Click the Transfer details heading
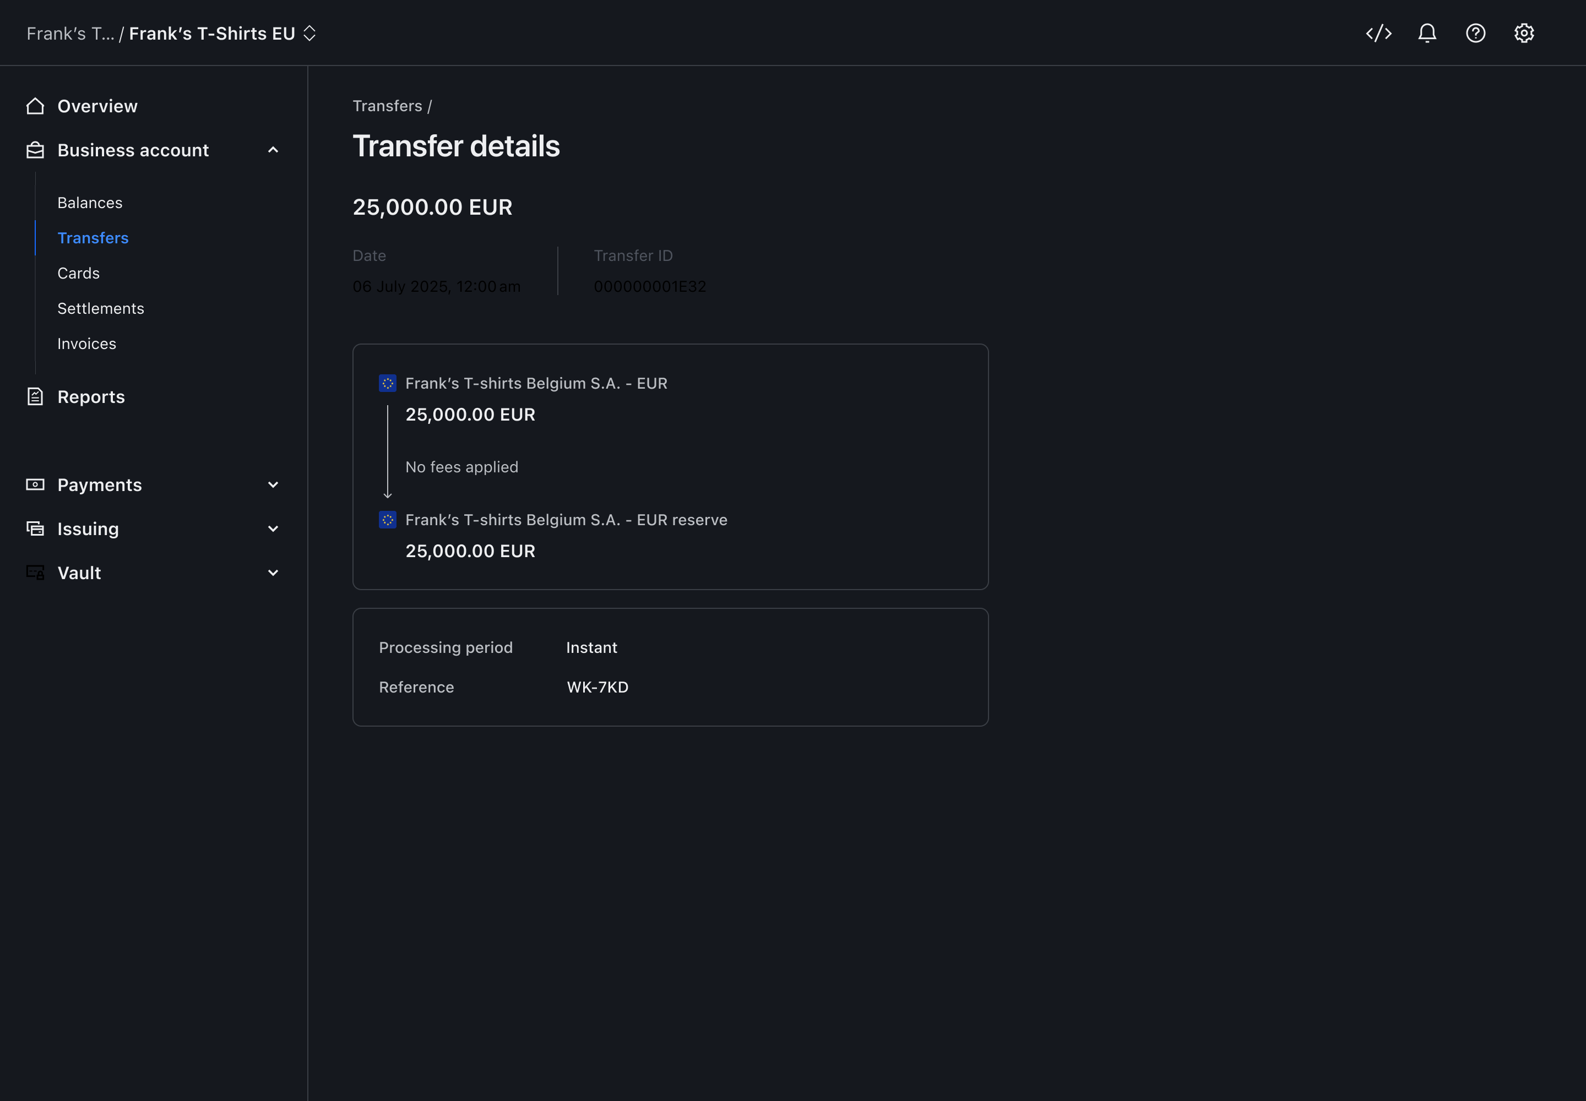 click(x=456, y=146)
